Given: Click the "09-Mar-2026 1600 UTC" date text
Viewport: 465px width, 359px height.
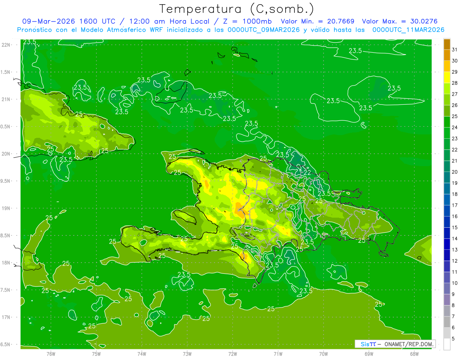Looking at the screenshot, I should pyautogui.click(x=68, y=21).
